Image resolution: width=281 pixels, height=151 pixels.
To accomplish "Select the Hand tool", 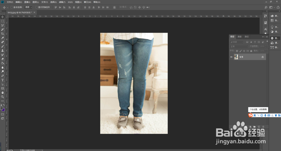I will pos(3,93).
